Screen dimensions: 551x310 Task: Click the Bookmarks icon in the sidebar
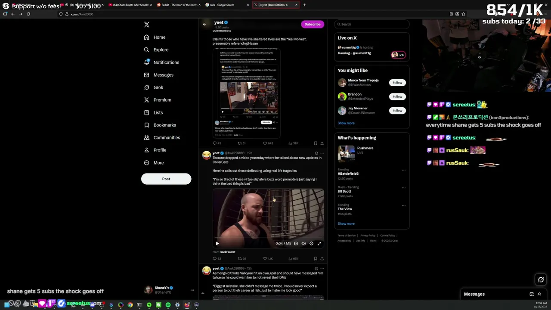pos(146,125)
